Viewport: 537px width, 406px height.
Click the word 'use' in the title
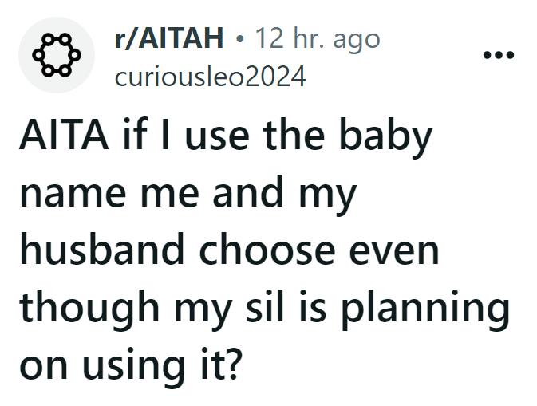point(217,138)
